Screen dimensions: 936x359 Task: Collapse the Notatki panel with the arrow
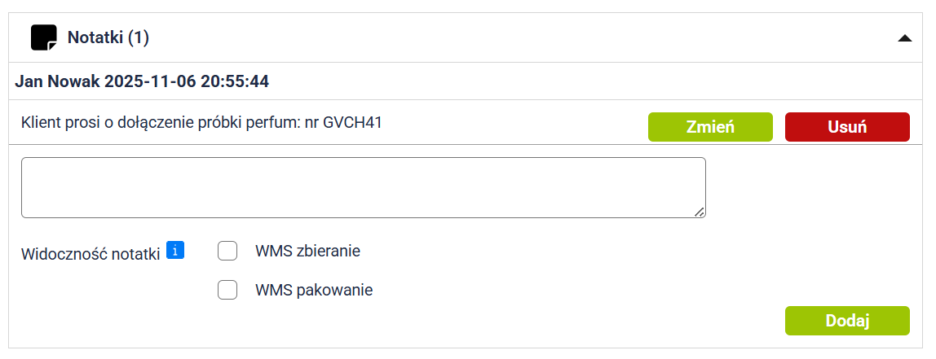pyautogui.click(x=904, y=37)
